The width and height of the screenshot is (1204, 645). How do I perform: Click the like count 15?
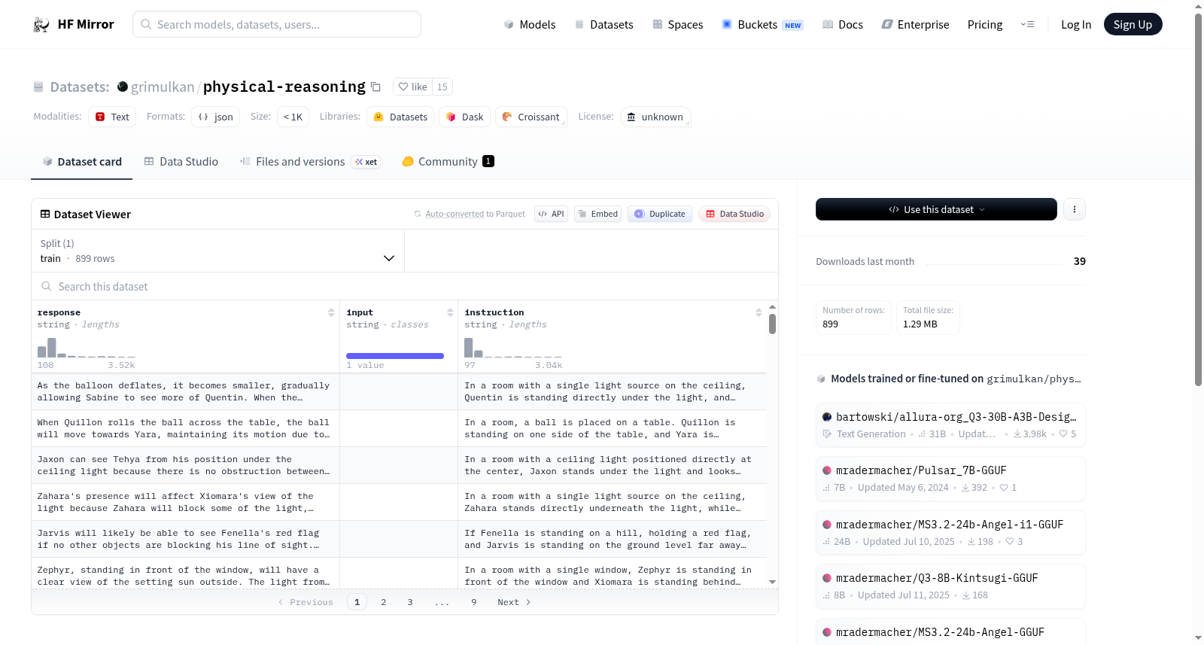[442, 87]
